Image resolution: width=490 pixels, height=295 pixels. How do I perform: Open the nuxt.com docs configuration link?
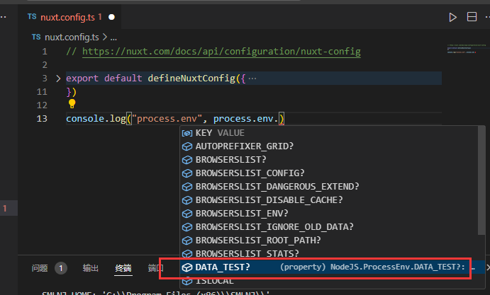click(x=221, y=51)
